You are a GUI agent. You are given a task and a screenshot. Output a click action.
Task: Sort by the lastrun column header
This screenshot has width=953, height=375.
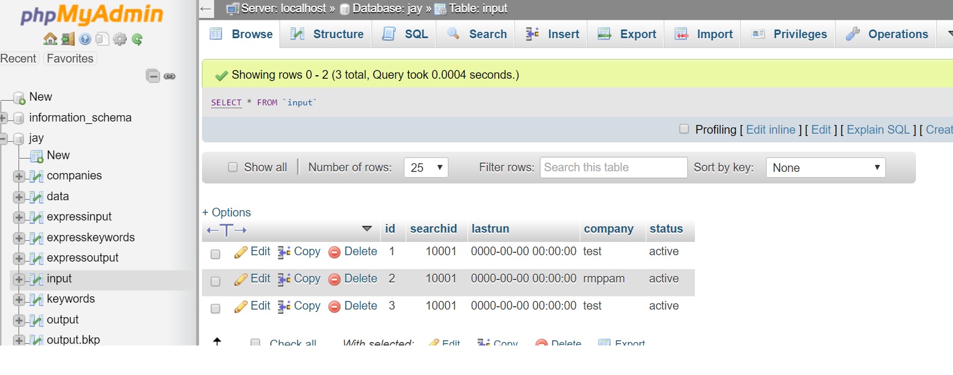490,229
